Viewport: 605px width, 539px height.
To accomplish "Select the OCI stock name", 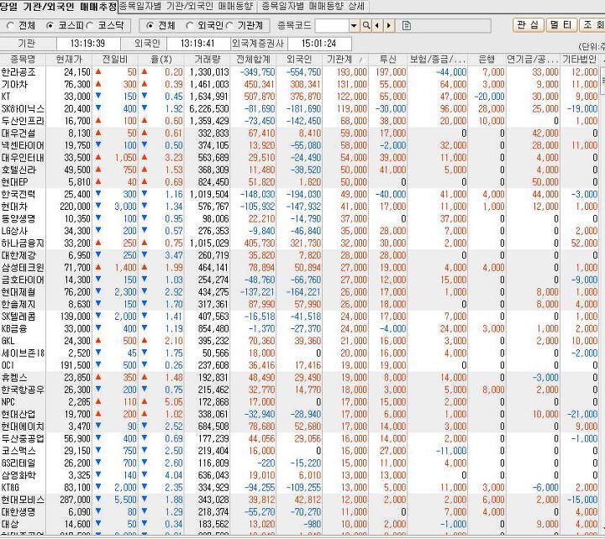I will [x=8, y=365].
